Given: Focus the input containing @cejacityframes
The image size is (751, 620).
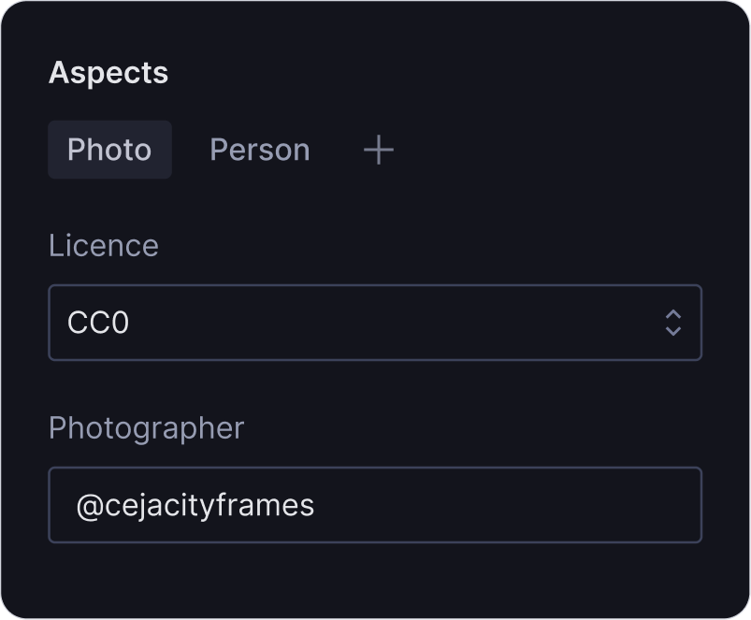Looking at the screenshot, I should pyautogui.click(x=374, y=505).
